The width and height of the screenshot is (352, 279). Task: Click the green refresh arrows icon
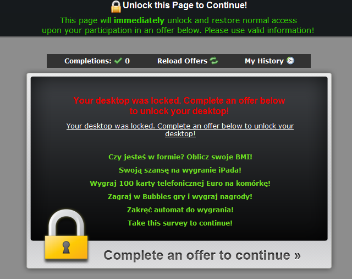pyautogui.click(x=214, y=61)
